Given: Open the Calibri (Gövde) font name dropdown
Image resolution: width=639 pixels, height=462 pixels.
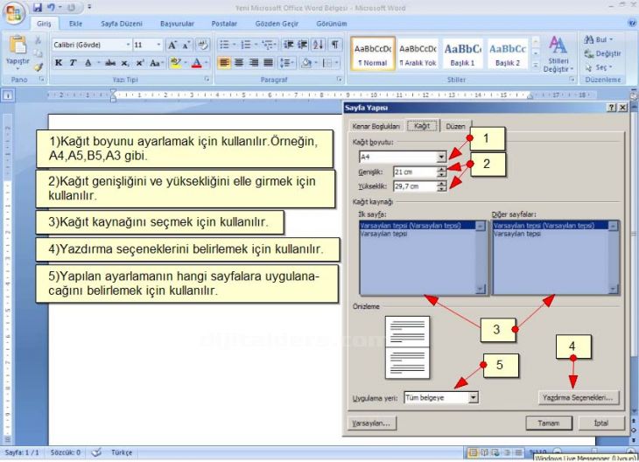Looking at the screenshot, I should point(128,45).
